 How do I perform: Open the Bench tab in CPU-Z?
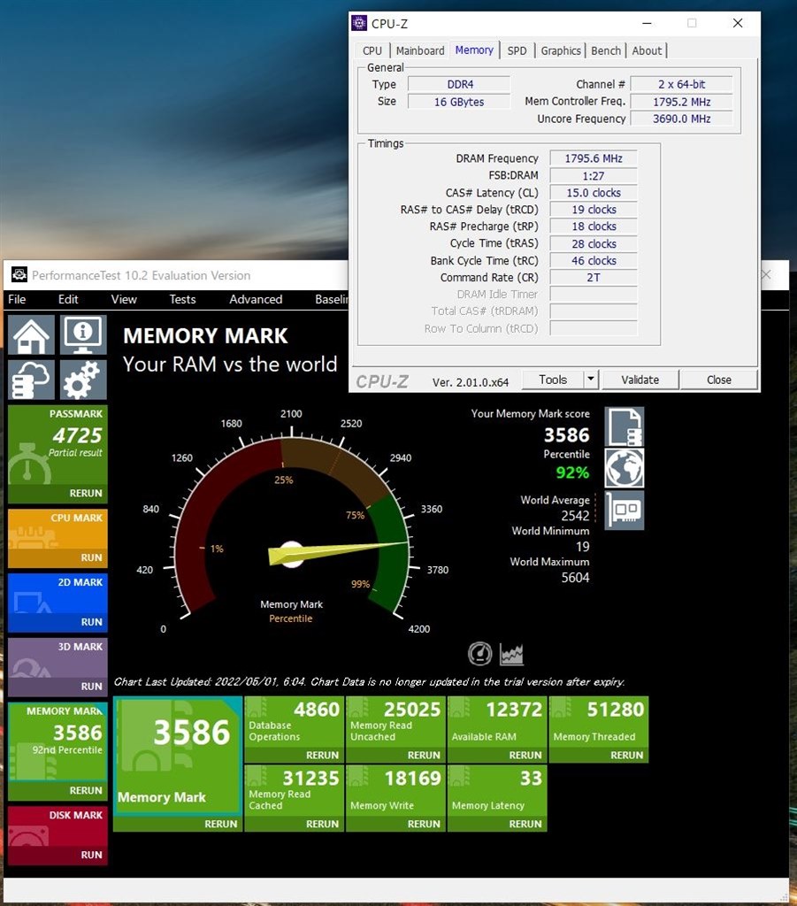click(x=606, y=50)
